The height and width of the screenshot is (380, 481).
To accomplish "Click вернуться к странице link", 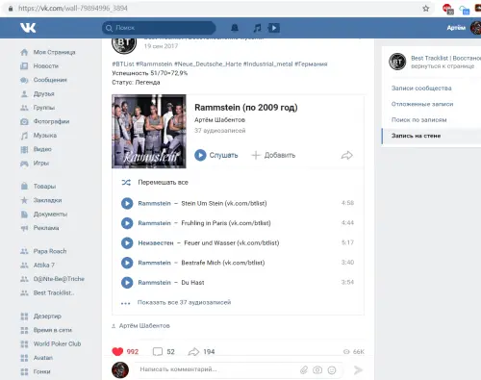I will click(x=443, y=66).
